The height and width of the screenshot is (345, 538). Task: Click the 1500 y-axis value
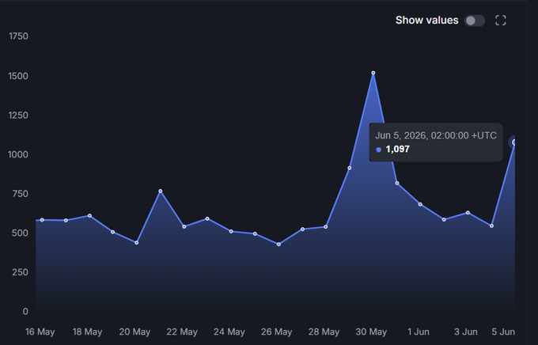[x=18, y=76]
